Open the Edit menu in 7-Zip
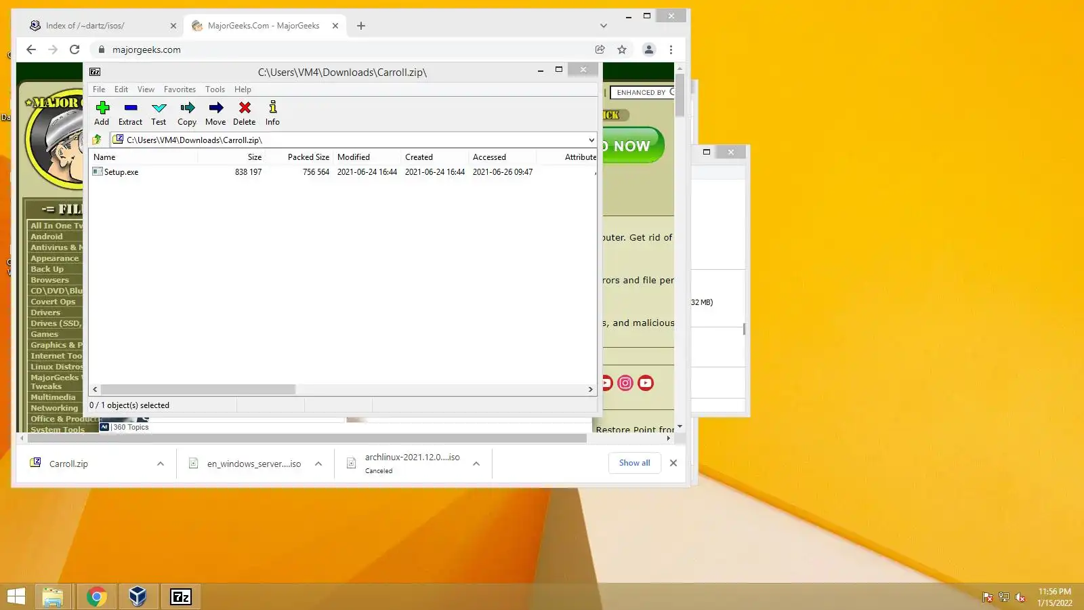The image size is (1084, 610). coord(121,89)
